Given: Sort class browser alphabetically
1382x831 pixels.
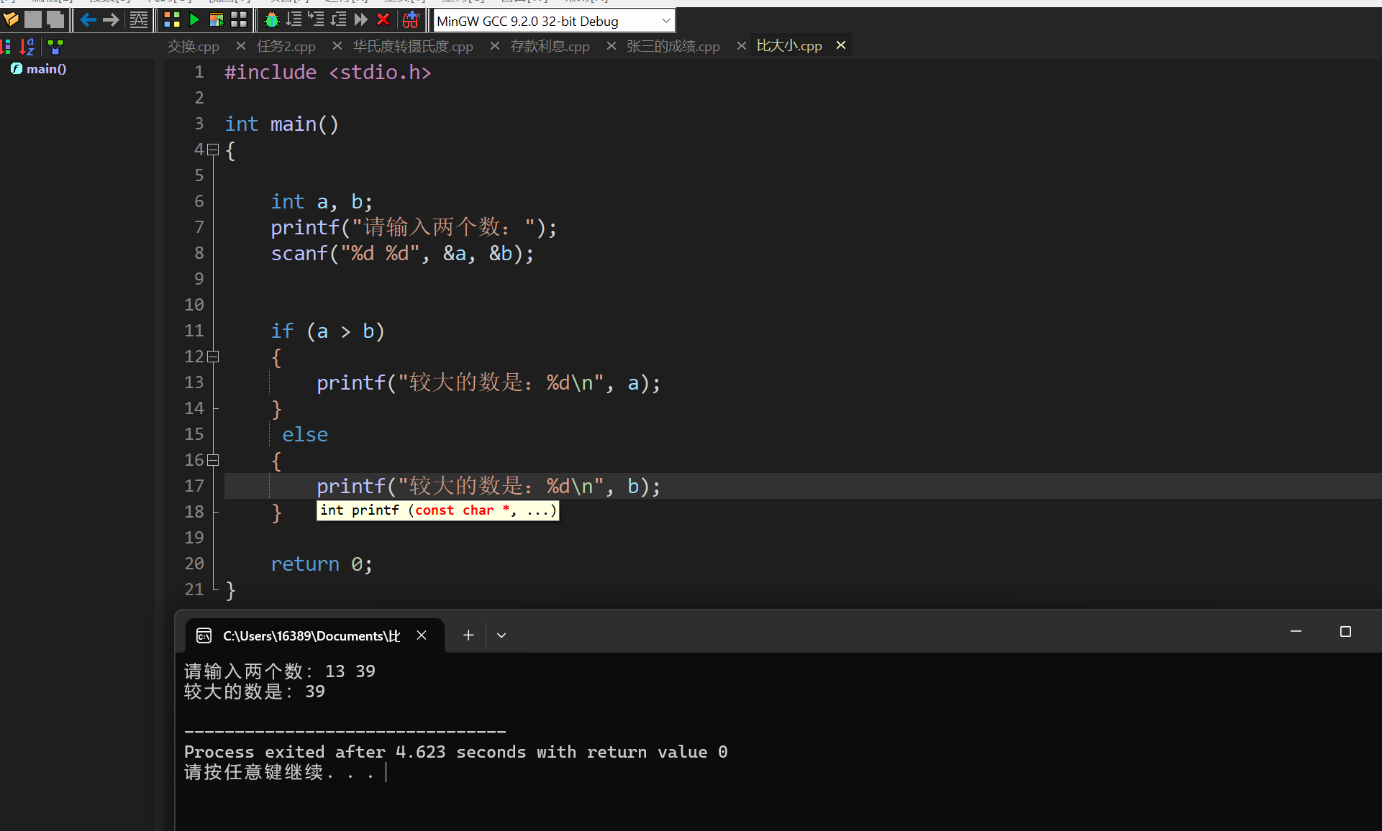Looking at the screenshot, I should point(27,47).
